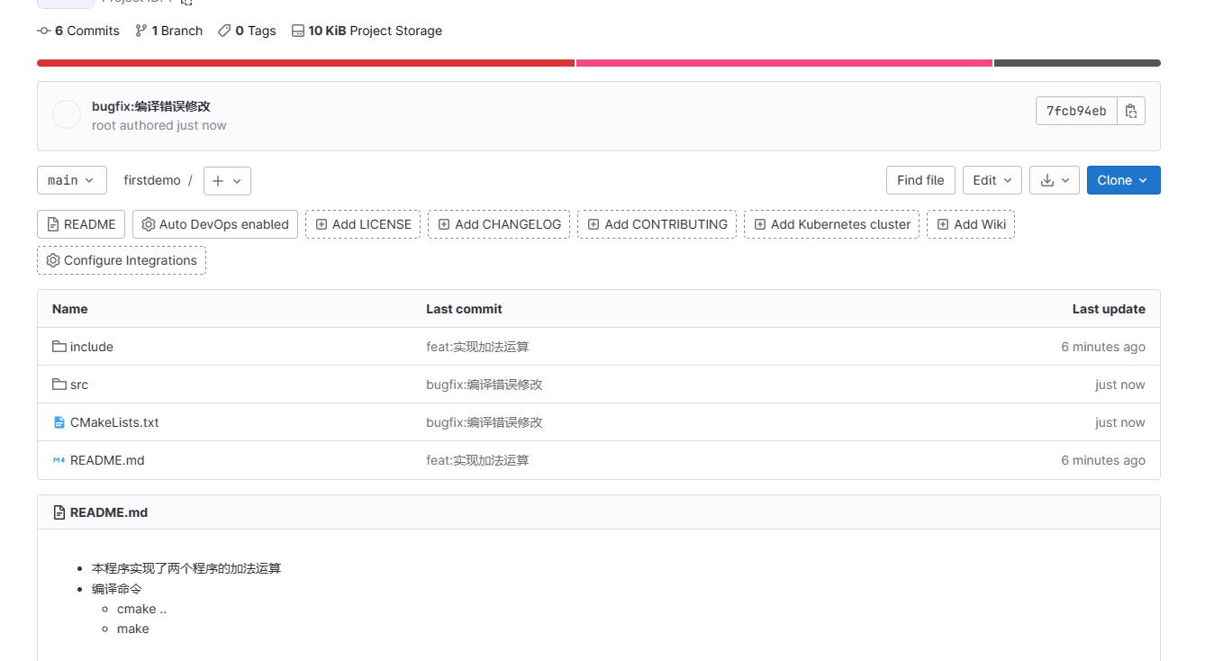This screenshot has height=661, width=1205.
Task: Click '编译命令' in README content
Action: click(x=117, y=589)
